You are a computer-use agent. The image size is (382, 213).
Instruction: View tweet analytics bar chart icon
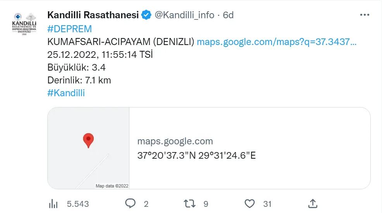(x=53, y=204)
